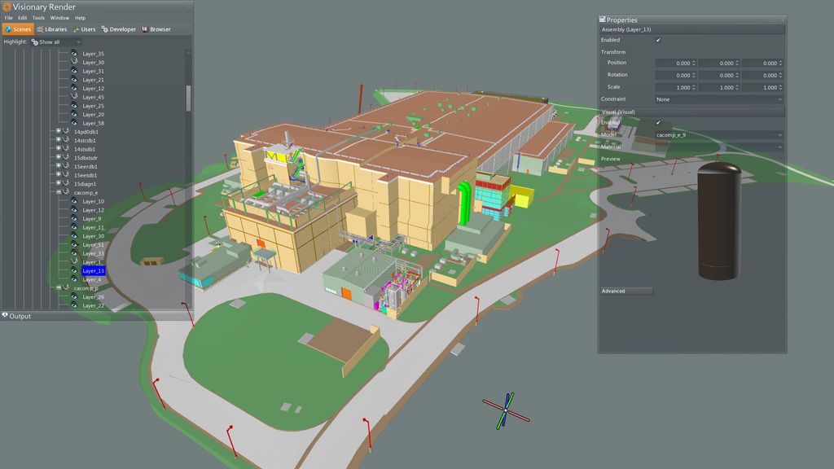Toggle visibility eye for Layer_4
The height and width of the screenshot is (469, 834).
[74, 279]
